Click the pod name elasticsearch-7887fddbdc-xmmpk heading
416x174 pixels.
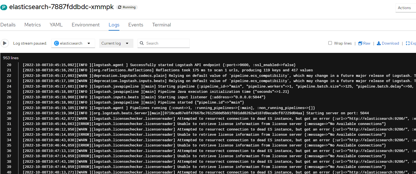click(61, 7)
